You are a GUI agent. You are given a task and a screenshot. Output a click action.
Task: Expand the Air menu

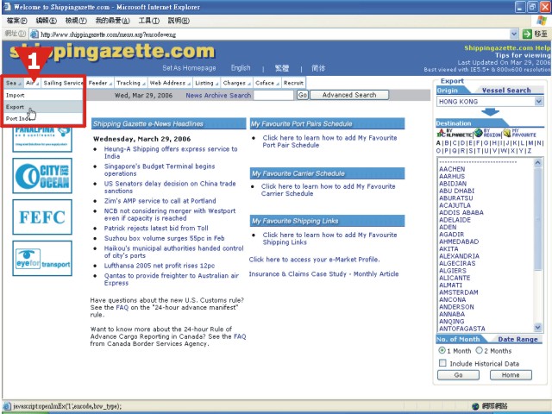pyautogui.click(x=32, y=83)
